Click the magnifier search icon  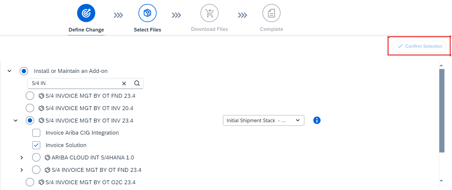pyautogui.click(x=137, y=84)
